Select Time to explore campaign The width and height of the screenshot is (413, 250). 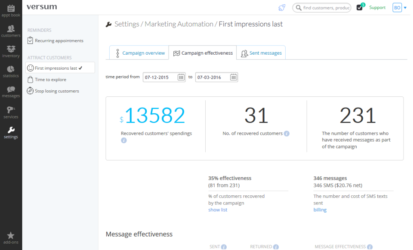point(50,80)
